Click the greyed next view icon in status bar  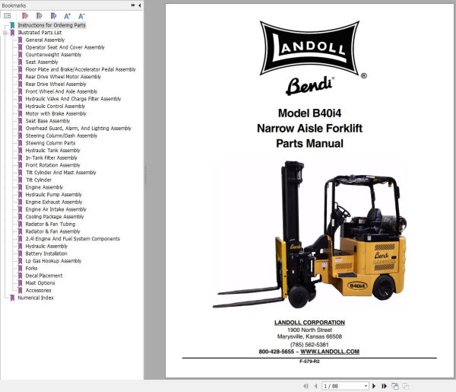tap(405, 386)
